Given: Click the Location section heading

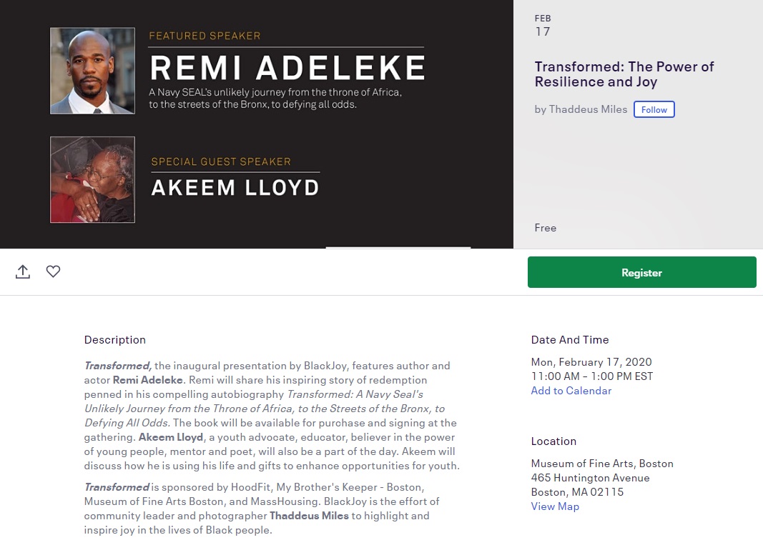Looking at the screenshot, I should click(553, 441).
